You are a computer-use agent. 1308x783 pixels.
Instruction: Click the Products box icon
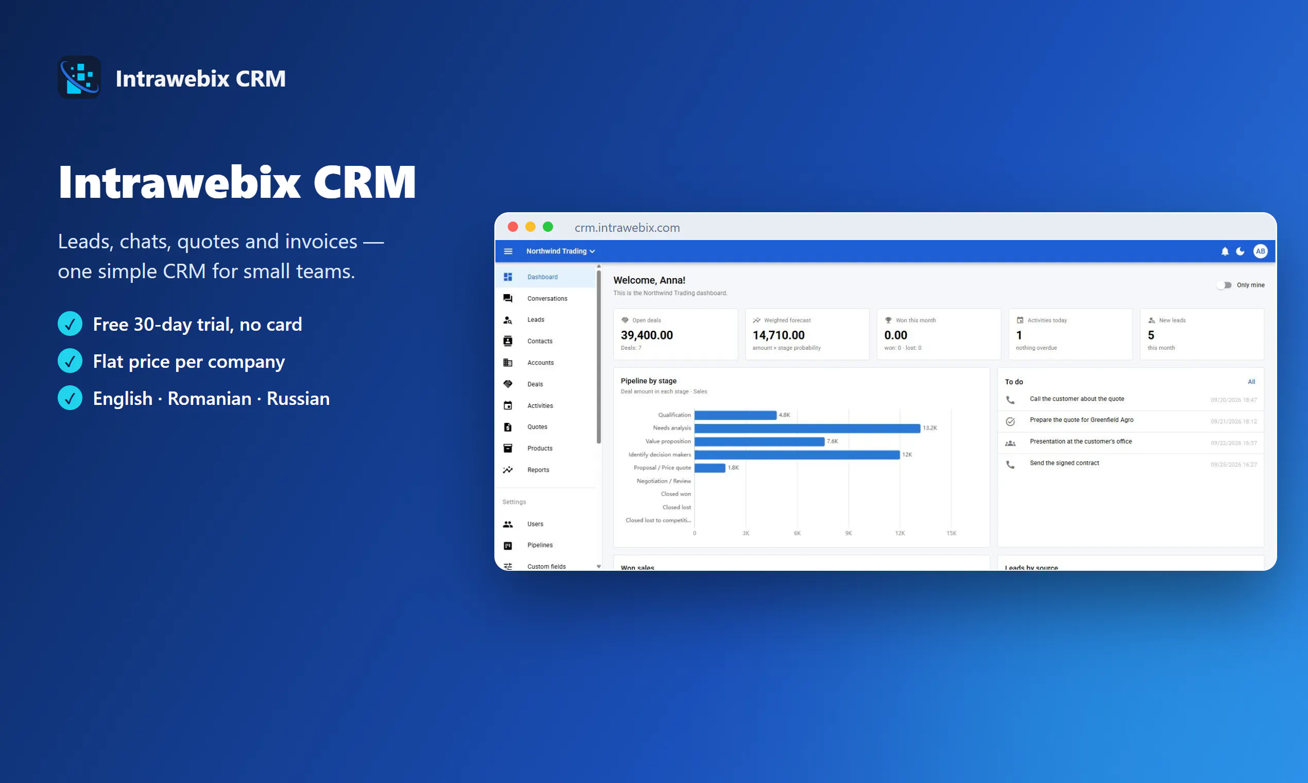point(508,449)
